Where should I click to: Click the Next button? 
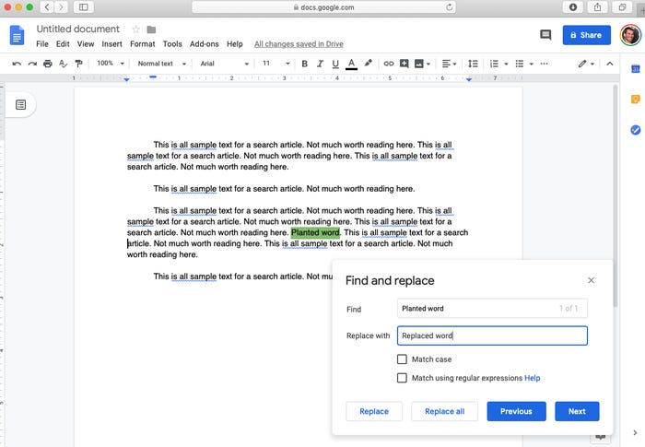577,411
